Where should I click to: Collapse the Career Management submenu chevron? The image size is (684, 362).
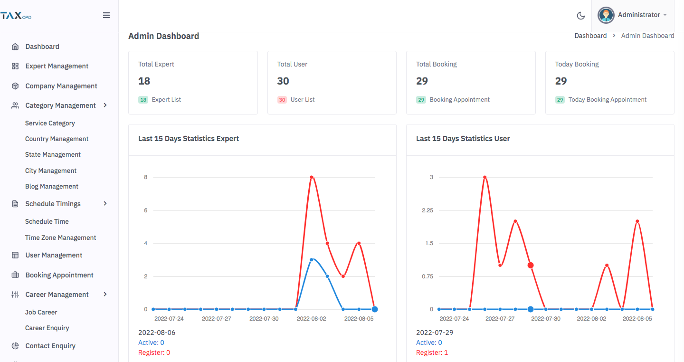105,294
